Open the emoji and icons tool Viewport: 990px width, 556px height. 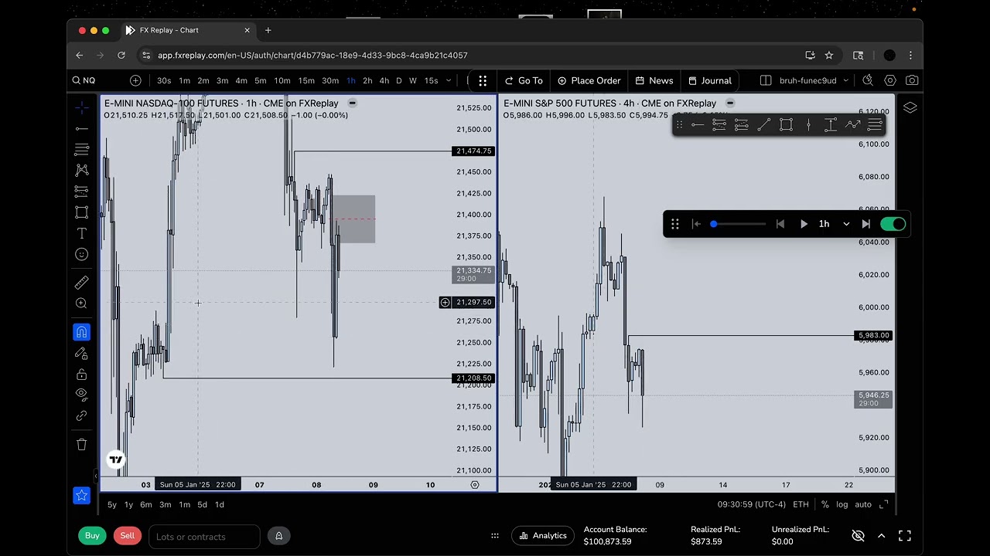pos(81,254)
